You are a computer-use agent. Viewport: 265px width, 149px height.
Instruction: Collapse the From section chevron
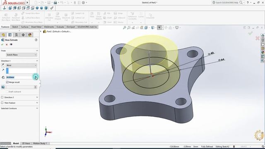click(37, 50)
